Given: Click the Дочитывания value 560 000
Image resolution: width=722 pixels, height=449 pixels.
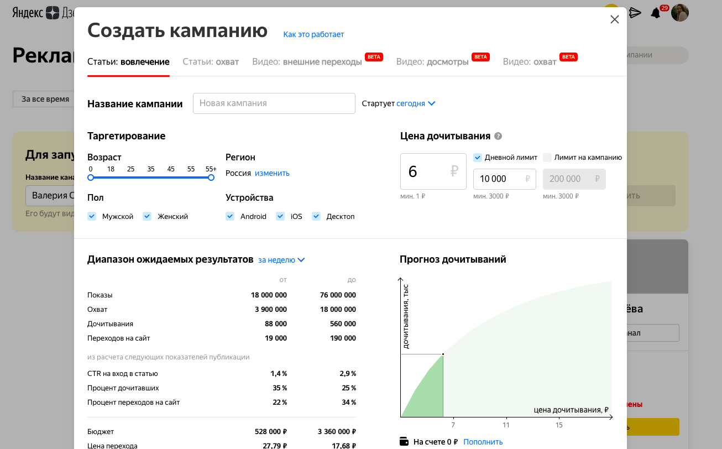Looking at the screenshot, I should coord(343,324).
